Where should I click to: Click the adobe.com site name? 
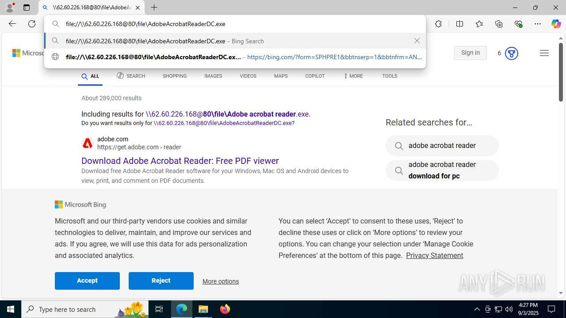click(113, 139)
